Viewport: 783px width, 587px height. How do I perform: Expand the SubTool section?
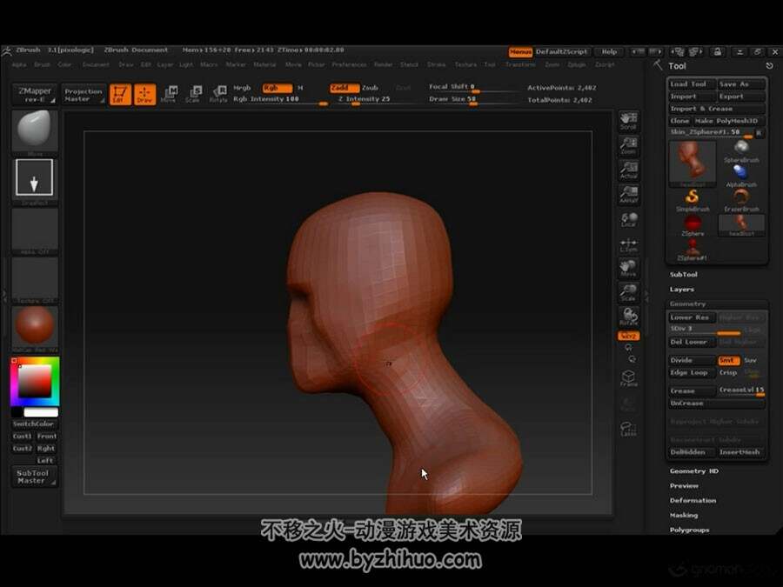coord(684,275)
